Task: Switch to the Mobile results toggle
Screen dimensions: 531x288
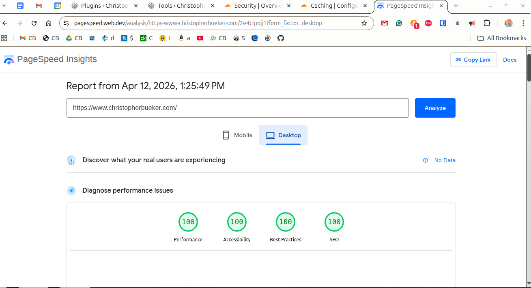Action: [x=237, y=135]
